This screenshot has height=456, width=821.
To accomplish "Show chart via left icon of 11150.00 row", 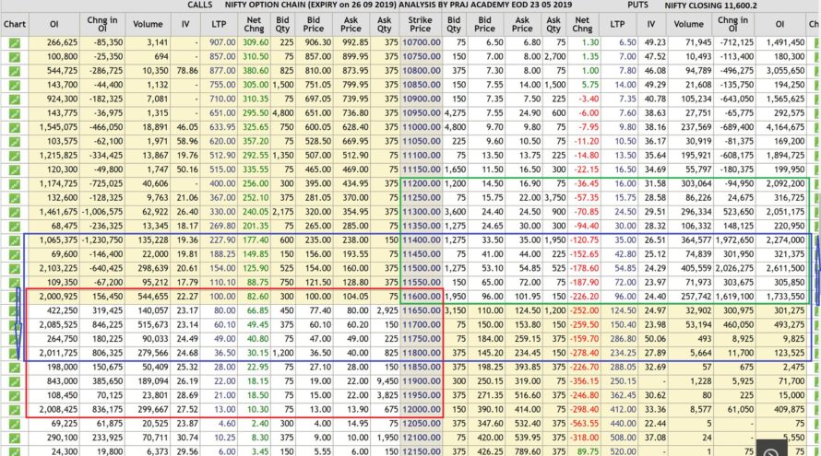I will [14, 170].
